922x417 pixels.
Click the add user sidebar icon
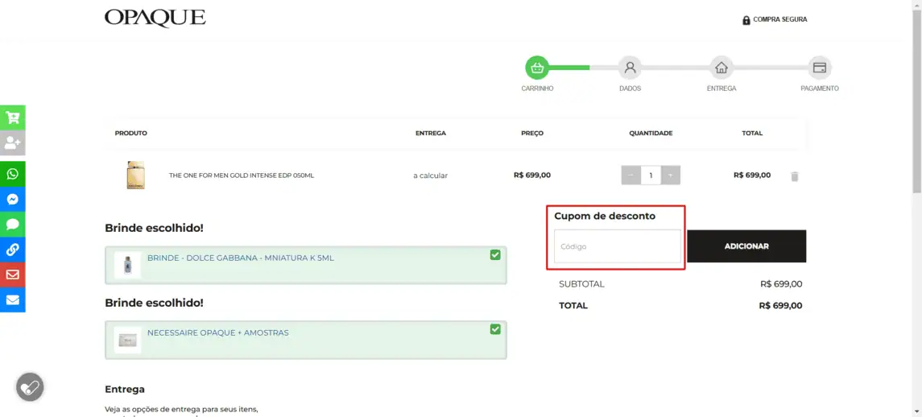click(12, 143)
